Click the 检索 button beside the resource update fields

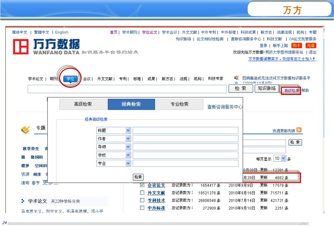(295, 142)
